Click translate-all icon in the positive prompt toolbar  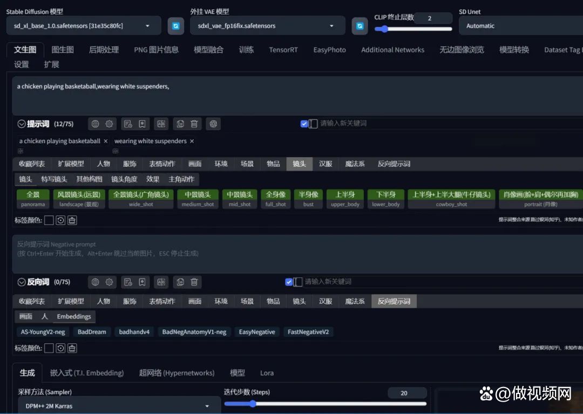[x=161, y=124]
